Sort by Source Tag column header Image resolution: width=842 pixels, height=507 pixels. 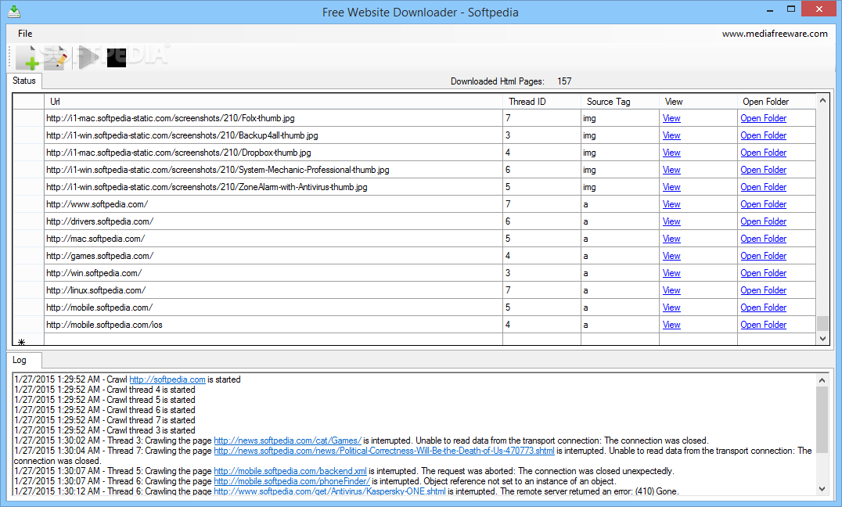[x=621, y=102]
